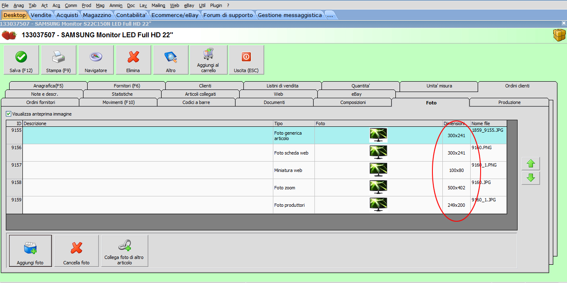Open the Composizioni tab
Viewport: 567px width, 283px height.
(x=353, y=102)
